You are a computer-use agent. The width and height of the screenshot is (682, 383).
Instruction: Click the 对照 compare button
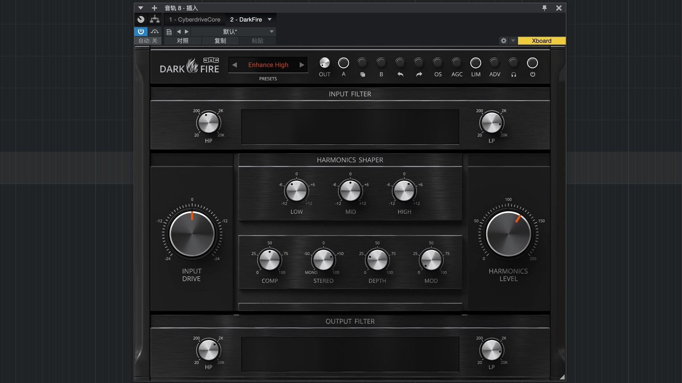(x=183, y=41)
